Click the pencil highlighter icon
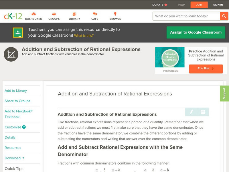The width and height of the screenshot is (229, 172). 191,112
